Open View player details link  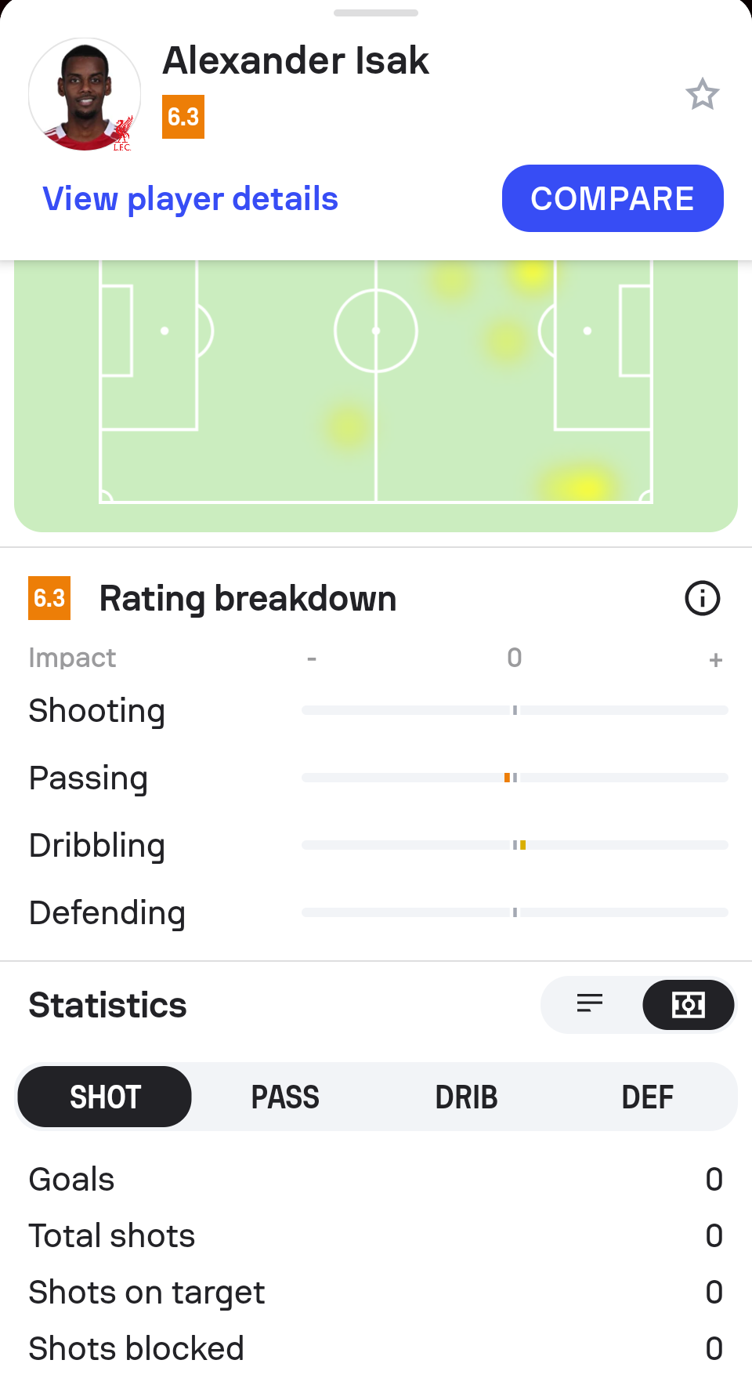(190, 199)
